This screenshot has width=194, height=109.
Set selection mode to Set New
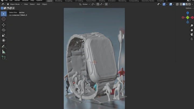[x=2, y=8]
